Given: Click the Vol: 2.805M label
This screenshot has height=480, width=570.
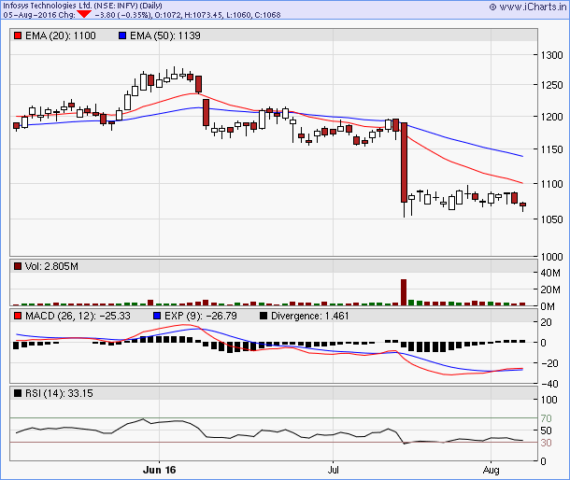Looking at the screenshot, I should point(51,266).
